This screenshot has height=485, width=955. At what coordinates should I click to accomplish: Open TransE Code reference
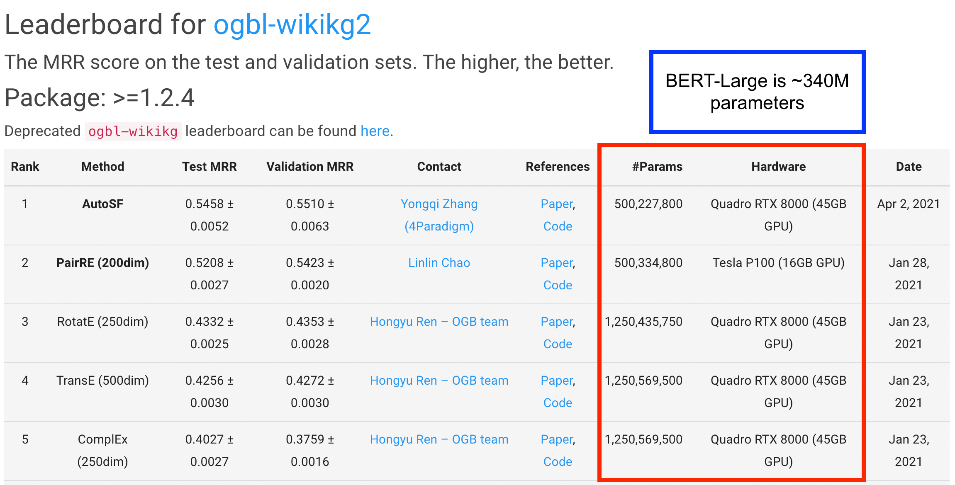(x=558, y=403)
